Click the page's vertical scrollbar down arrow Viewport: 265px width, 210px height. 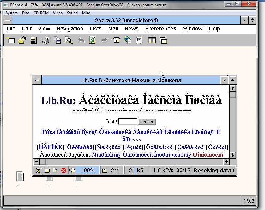pyautogui.click(x=232, y=155)
